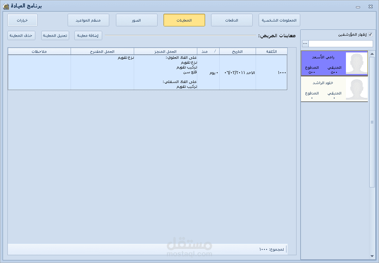The width and height of the screenshot is (379, 263).
Task: Click the clinic app icon in title bar
Action: 6,6
